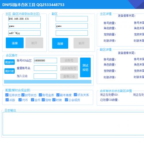
Task: Click the 加入公会 input field
Action: coord(45,76)
